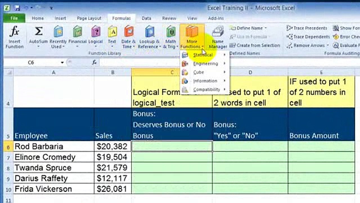This screenshot has height=203, width=360.
Task: Open Math & Trig functions
Action: [171, 37]
